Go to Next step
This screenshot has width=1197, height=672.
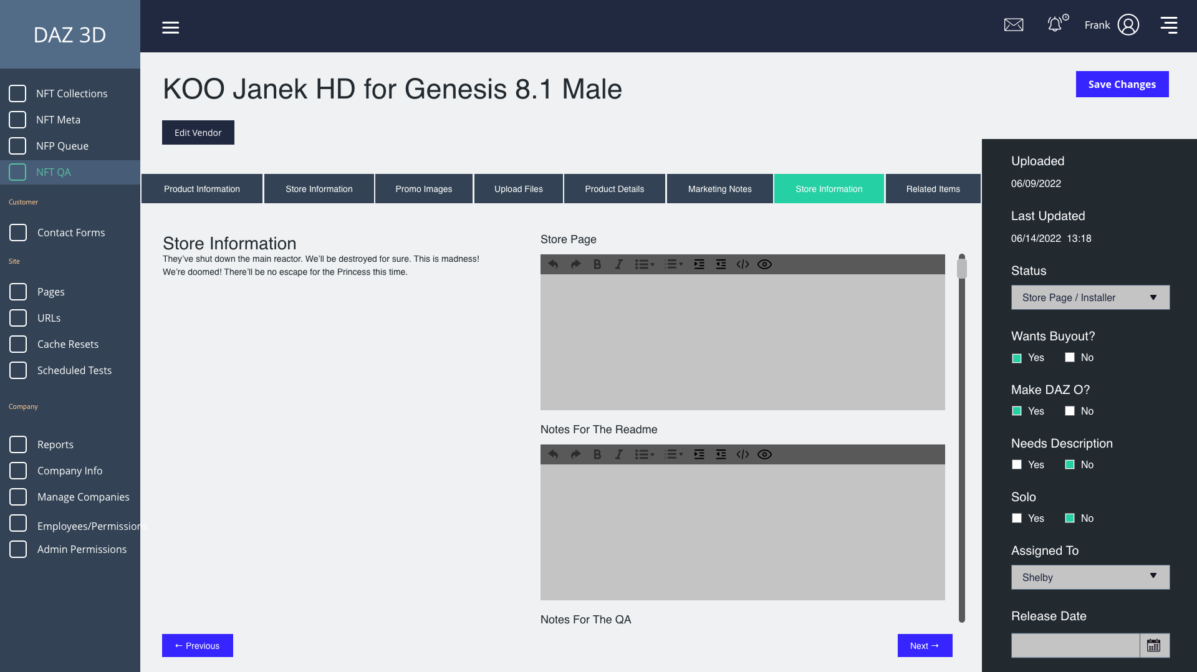click(925, 645)
